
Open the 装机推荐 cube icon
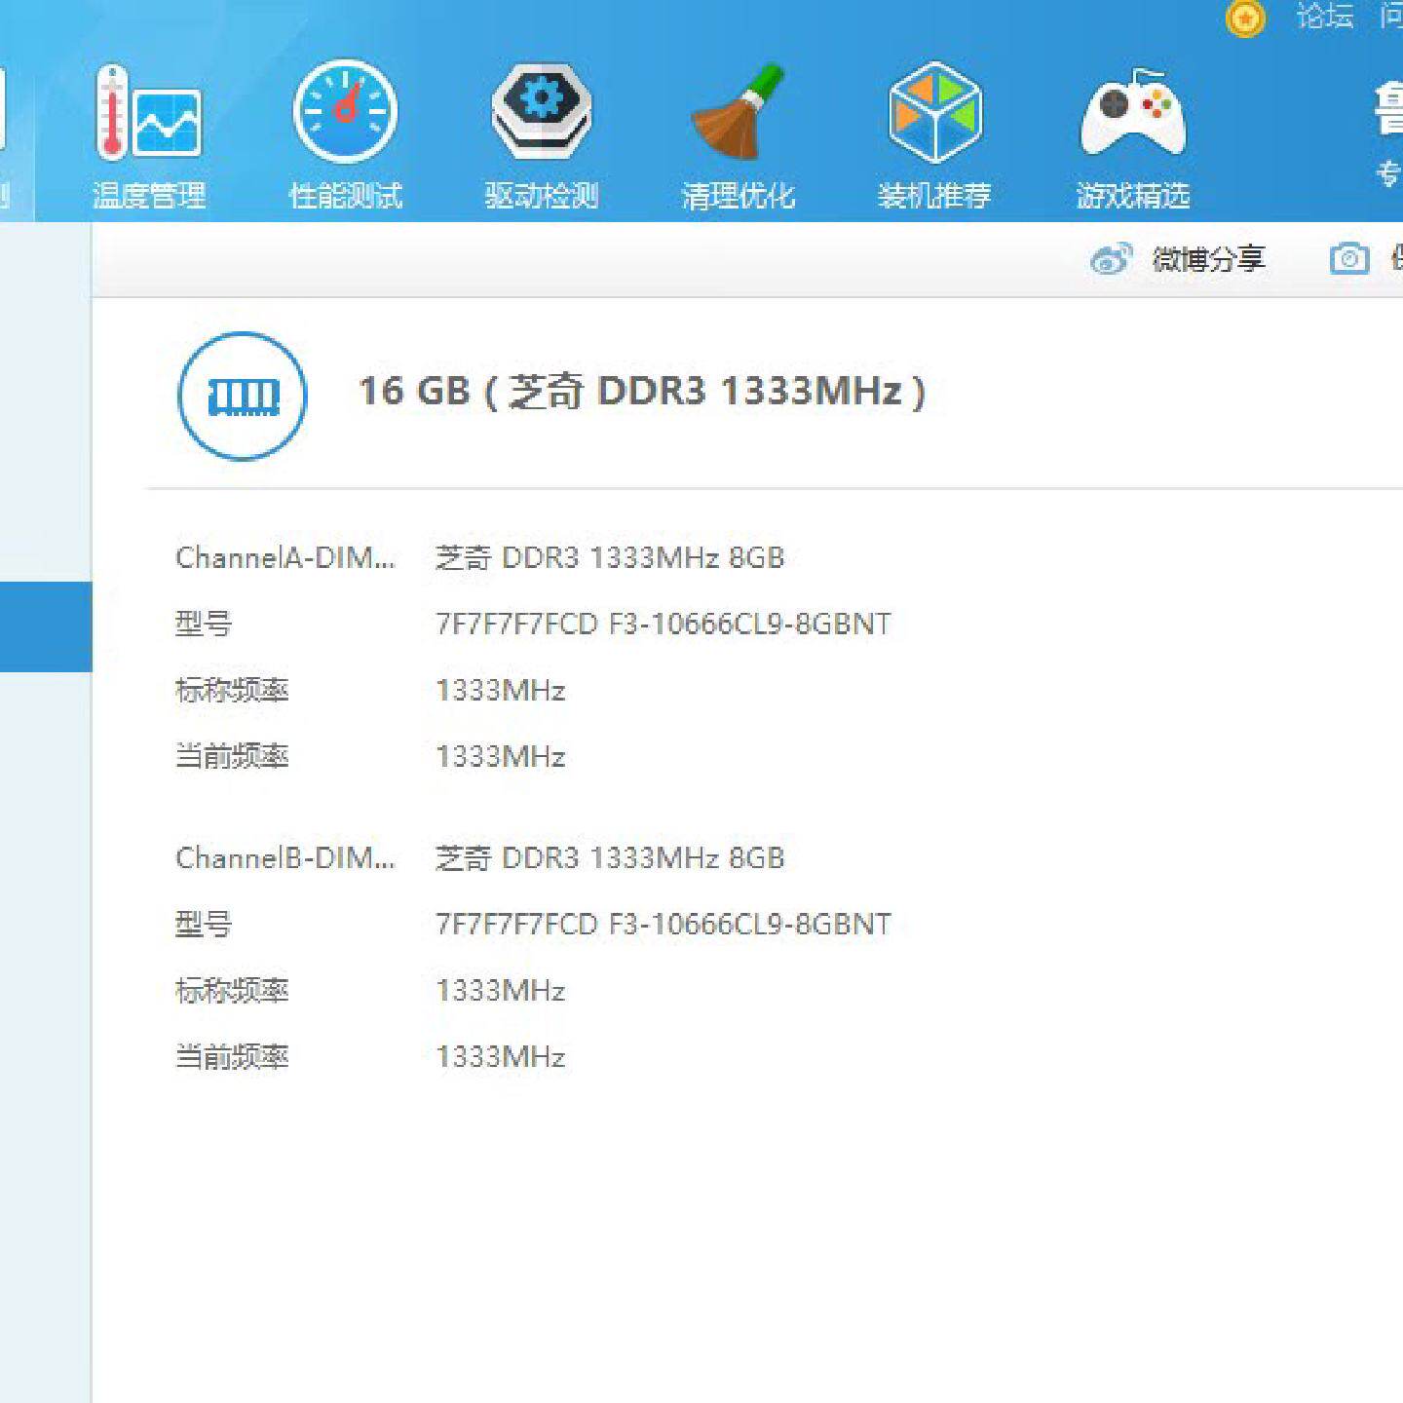click(x=934, y=112)
